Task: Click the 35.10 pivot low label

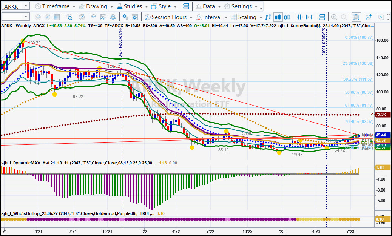Action: coord(223,150)
